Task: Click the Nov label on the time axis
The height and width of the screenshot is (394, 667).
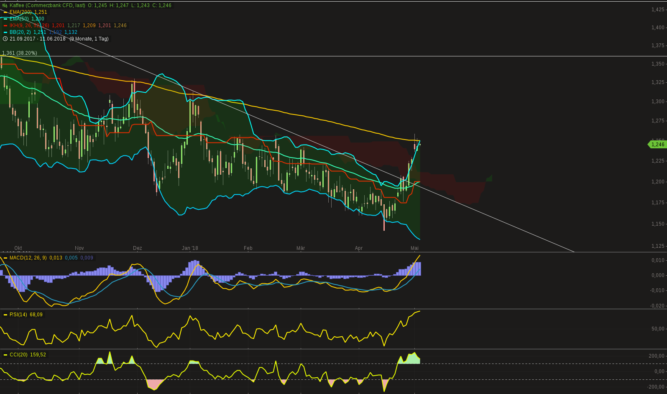Action: click(x=79, y=248)
